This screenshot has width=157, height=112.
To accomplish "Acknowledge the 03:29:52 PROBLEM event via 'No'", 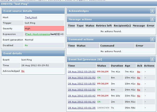I will [x=138, y=71].
